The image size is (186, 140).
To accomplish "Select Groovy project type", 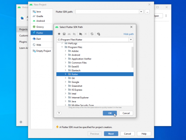I will [x=42, y=27].
